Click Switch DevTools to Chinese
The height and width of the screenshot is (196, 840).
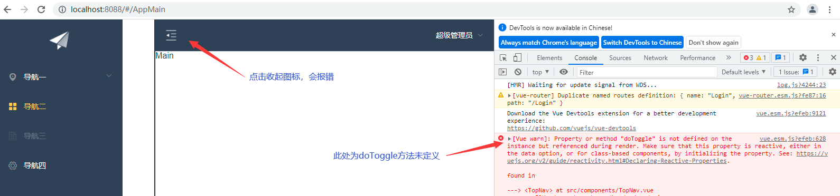[642, 43]
